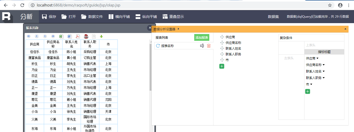Screen dimensions: 354x132
Task: Jump to last report page
Action: 53,36
